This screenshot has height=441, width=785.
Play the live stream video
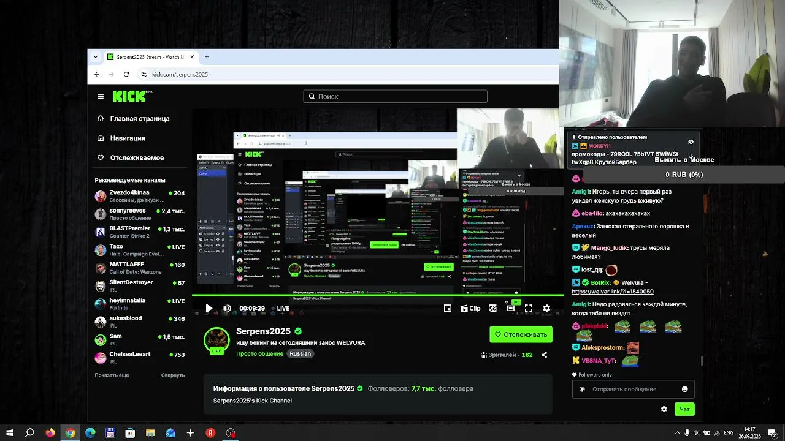[x=209, y=309]
